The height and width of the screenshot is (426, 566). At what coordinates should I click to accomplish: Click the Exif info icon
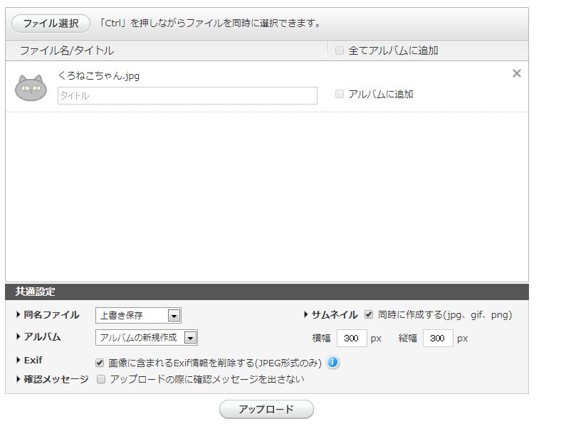tap(332, 362)
